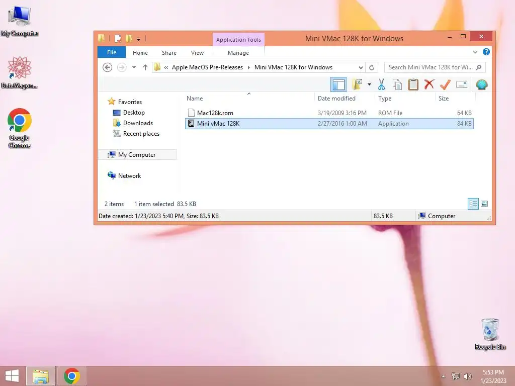515x386 pixels.
Task: Open the Manage ribbon tab
Action: tap(238, 52)
